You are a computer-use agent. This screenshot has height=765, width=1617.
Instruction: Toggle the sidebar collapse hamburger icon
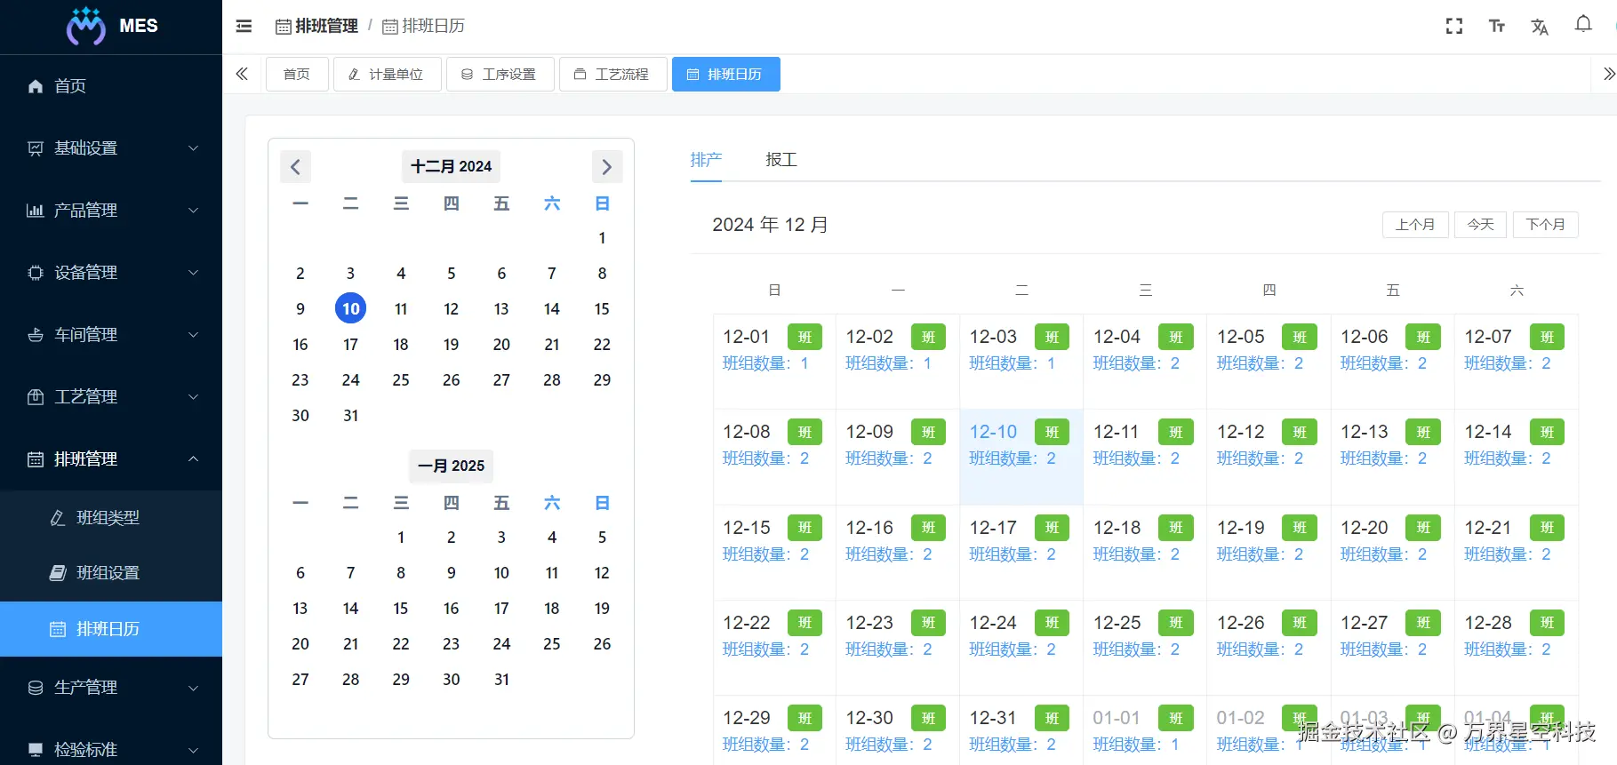pos(244,27)
